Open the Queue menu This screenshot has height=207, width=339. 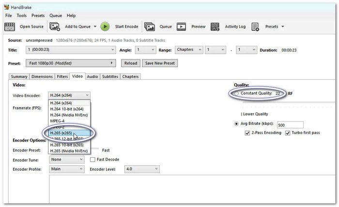[x=56, y=15]
